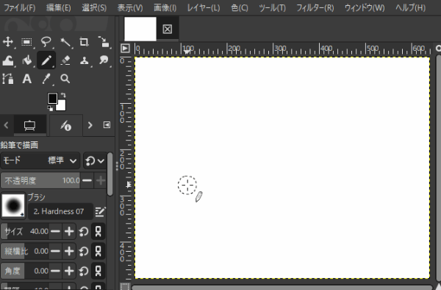Screen dimensions: 441x290
Task: Open the foreground color swatch
Action: point(52,99)
